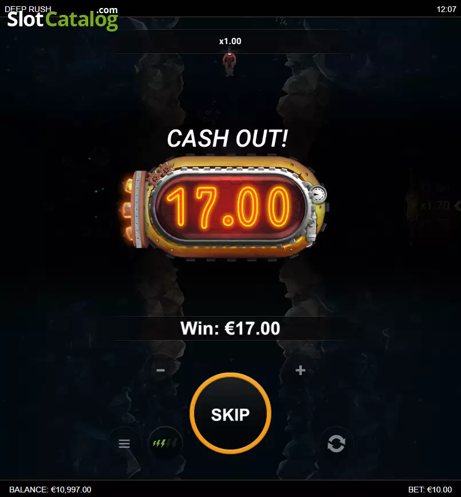461x497 pixels.
Task: Click the 12:07 clock display
Action: 447,9
